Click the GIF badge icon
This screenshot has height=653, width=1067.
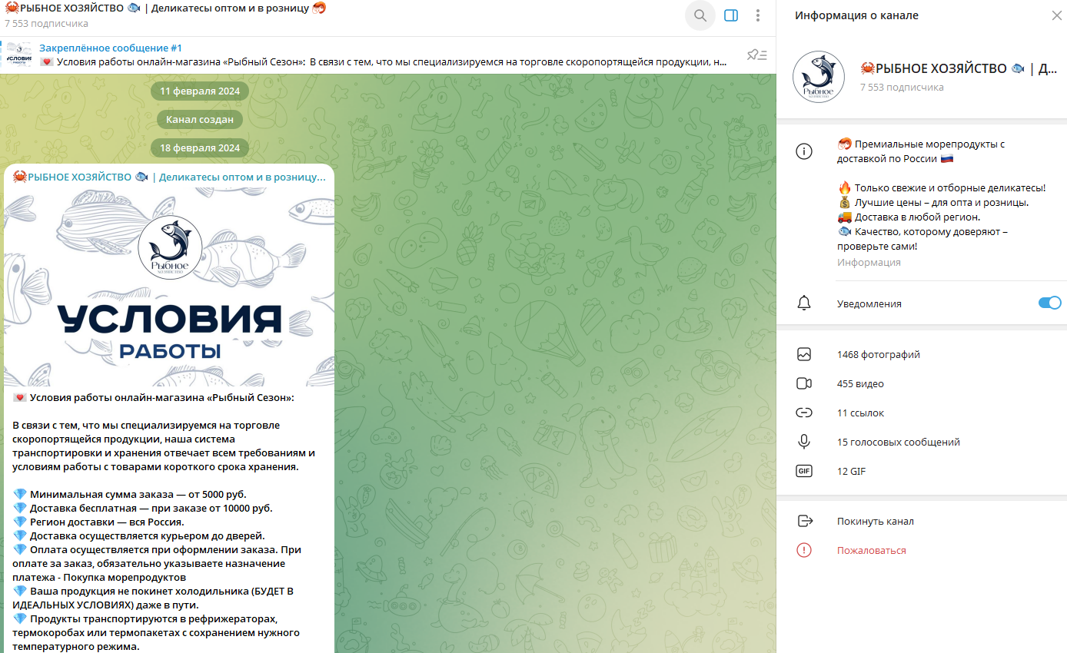coord(804,471)
